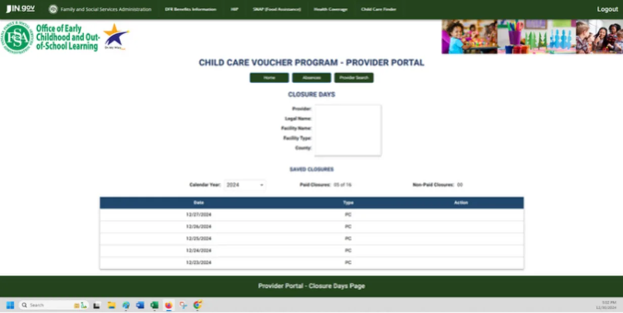The image size is (623, 313).
Task: Select the 12/25/2024 closure row
Action: coord(312,239)
